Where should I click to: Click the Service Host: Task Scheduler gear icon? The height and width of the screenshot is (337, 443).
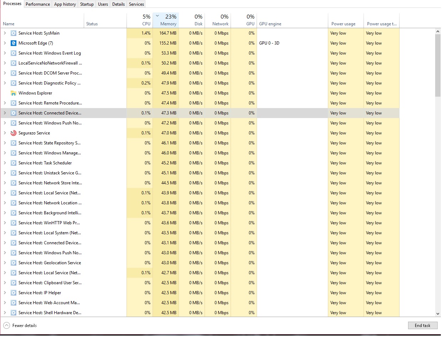point(13,163)
